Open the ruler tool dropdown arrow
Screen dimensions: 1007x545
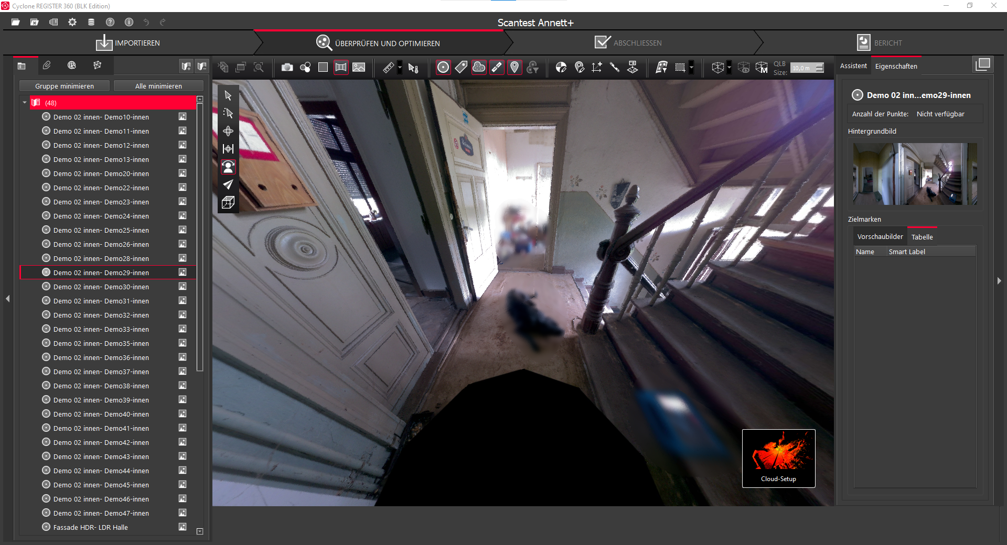click(x=400, y=67)
